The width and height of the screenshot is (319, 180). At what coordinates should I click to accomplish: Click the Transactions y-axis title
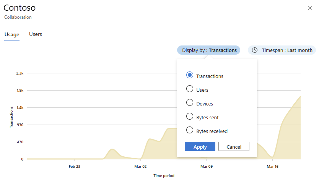tap(11, 117)
